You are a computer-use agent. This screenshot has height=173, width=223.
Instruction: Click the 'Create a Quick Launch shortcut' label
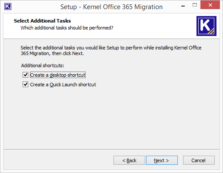pyautogui.click(x=63, y=85)
